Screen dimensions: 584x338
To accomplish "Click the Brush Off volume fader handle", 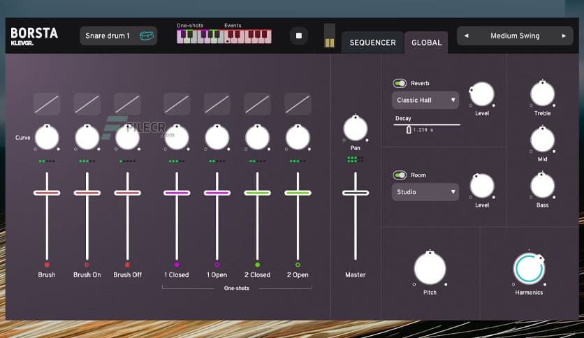I will coord(127,193).
